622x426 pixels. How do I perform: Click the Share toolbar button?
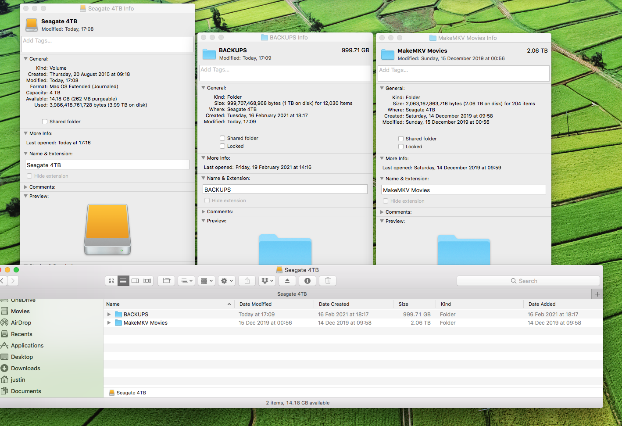pyautogui.click(x=247, y=281)
